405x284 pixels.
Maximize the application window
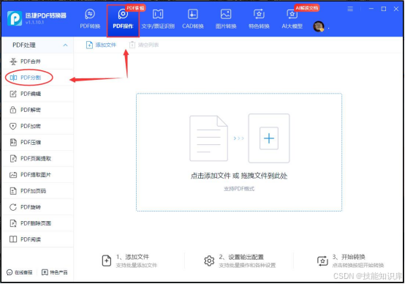384,9
